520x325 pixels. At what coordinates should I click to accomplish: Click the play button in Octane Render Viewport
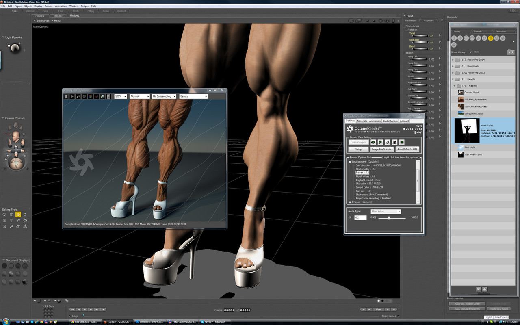(72, 96)
